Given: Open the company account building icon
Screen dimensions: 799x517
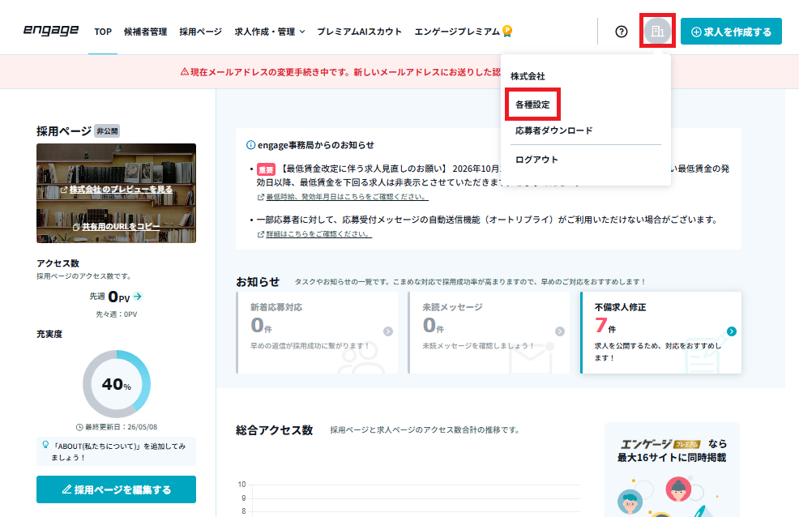Looking at the screenshot, I should [x=657, y=31].
